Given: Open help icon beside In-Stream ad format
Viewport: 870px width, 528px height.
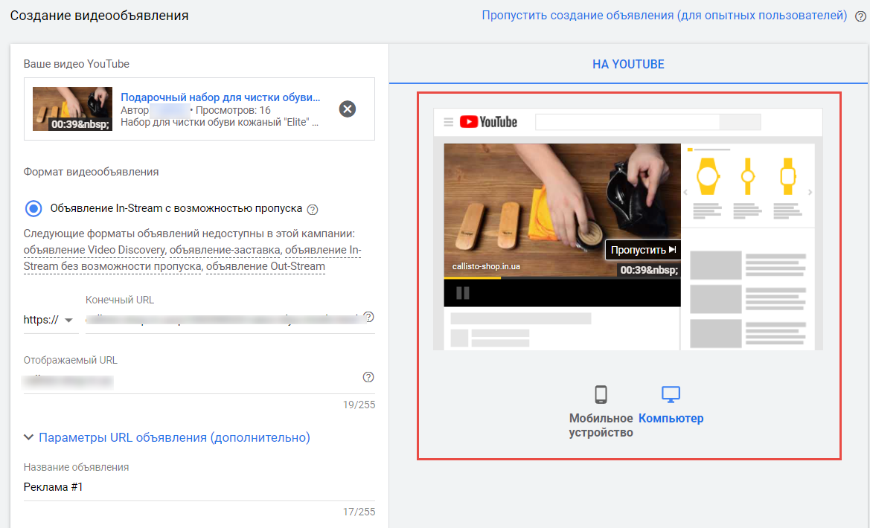Looking at the screenshot, I should (x=313, y=209).
